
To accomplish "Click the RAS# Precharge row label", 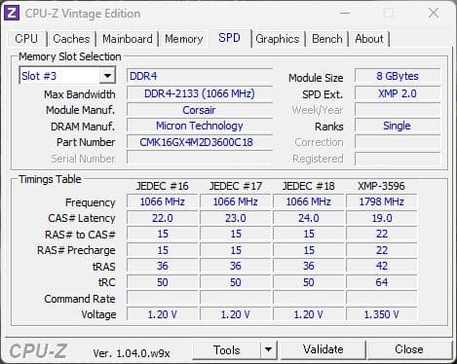I will point(76,250).
